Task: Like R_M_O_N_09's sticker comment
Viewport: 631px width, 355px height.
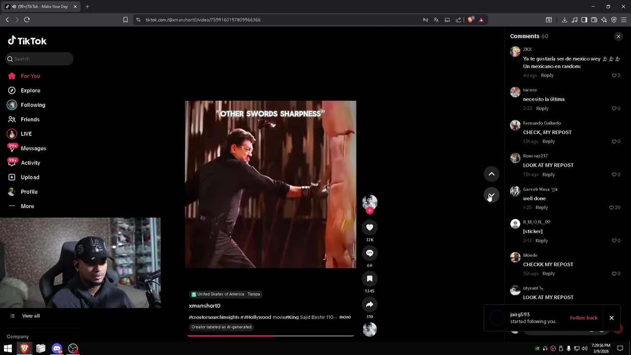Action: 614,241
